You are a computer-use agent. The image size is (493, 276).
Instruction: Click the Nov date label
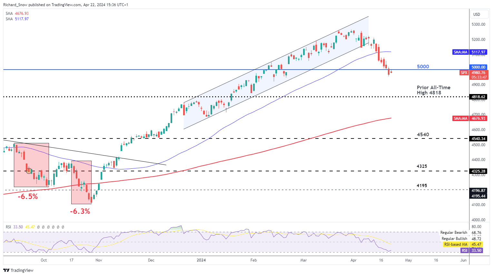tap(99, 260)
